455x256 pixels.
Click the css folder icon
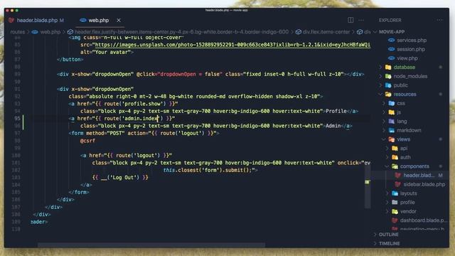click(x=392, y=103)
